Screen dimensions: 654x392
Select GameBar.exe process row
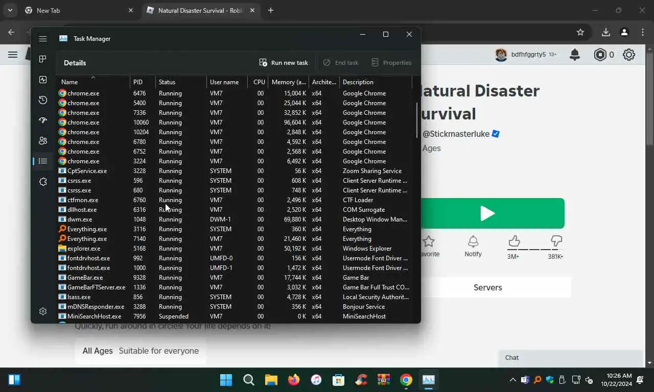(x=235, y=278)
